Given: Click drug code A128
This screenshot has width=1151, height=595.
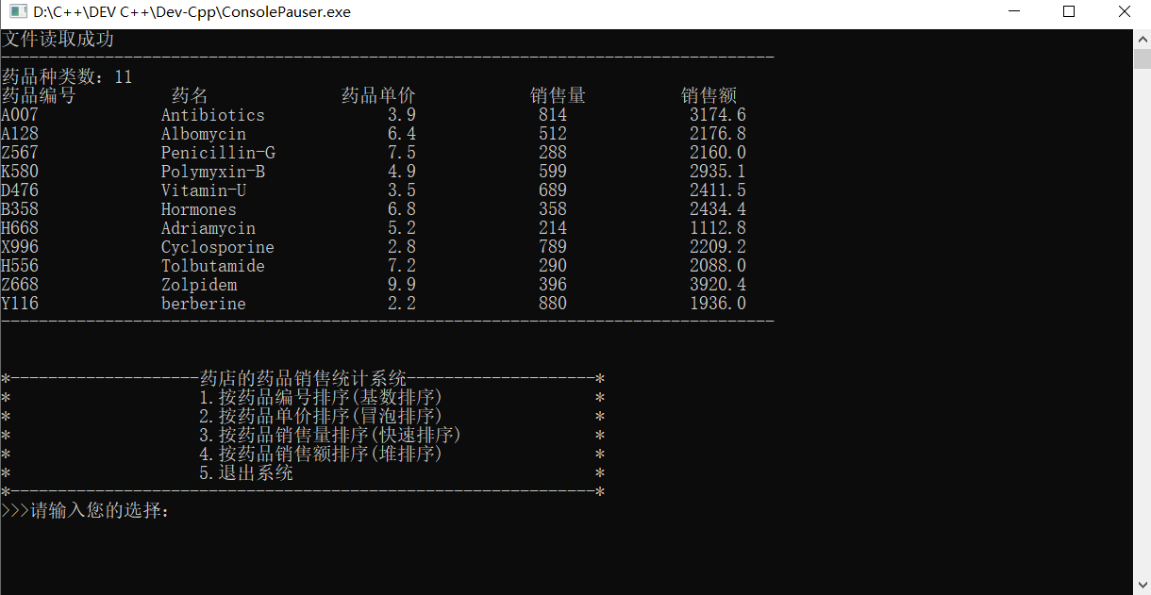Looking at the screenshot, I should click(x=20, y=134).
